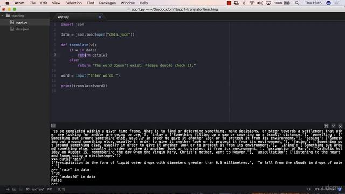Click the data = json.load line

(98, 34)
